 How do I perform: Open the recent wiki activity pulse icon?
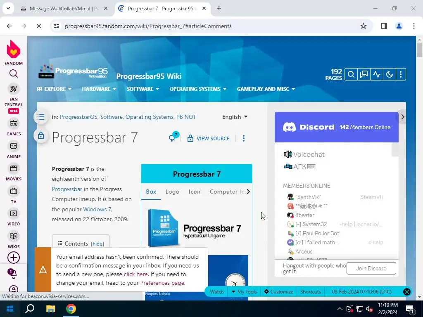377,74
